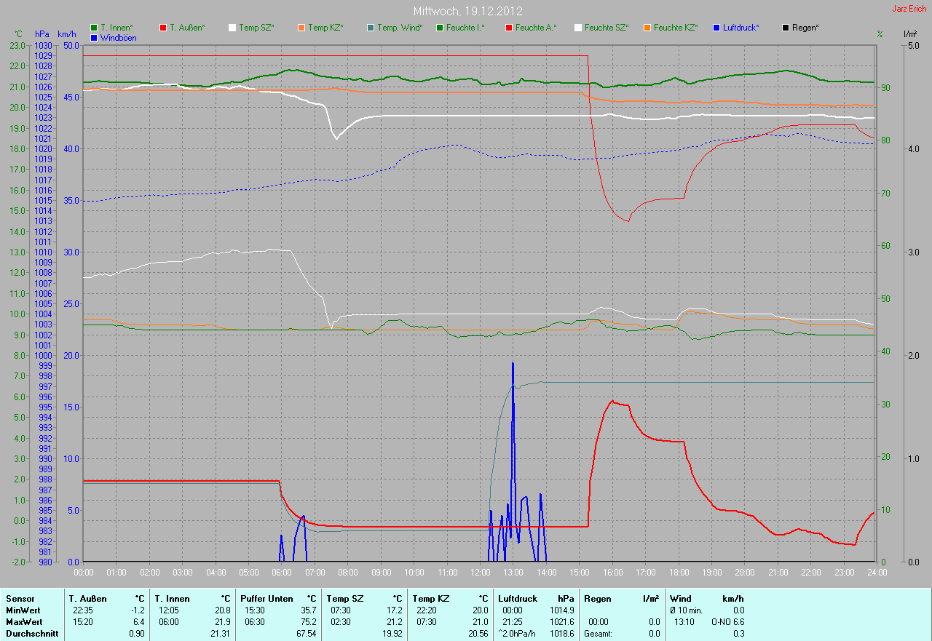This screenshot has height=641, width=932.
Task: Click the 'Puffer Unten' column header
Action: (266, 599)
